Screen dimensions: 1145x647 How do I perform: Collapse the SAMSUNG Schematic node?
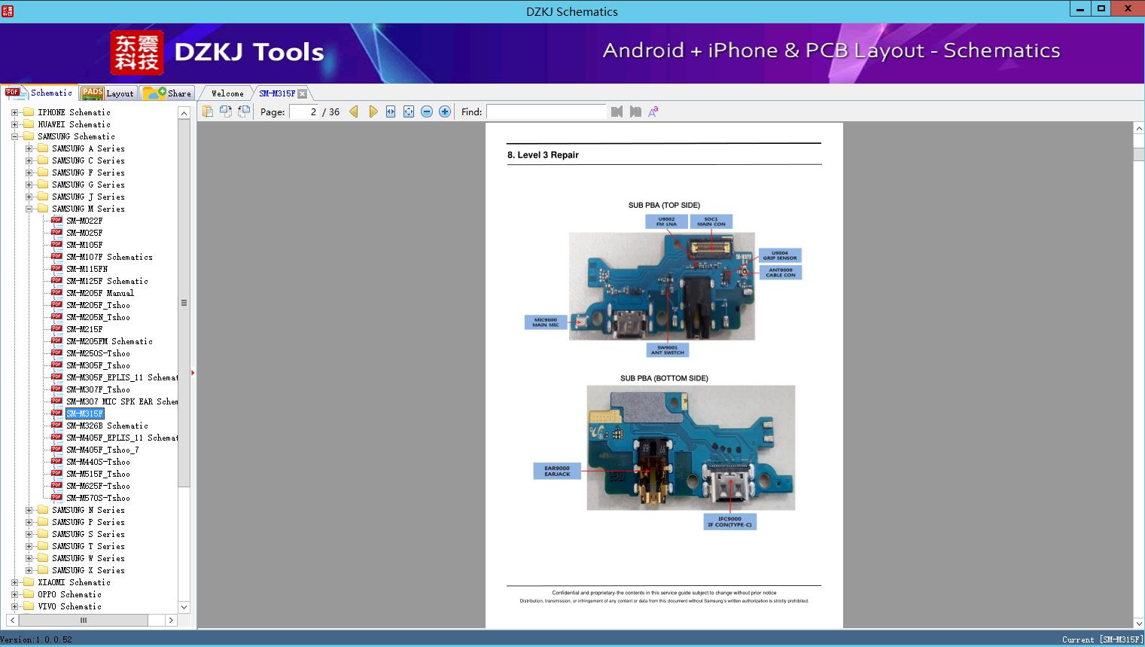coord(14,136)
